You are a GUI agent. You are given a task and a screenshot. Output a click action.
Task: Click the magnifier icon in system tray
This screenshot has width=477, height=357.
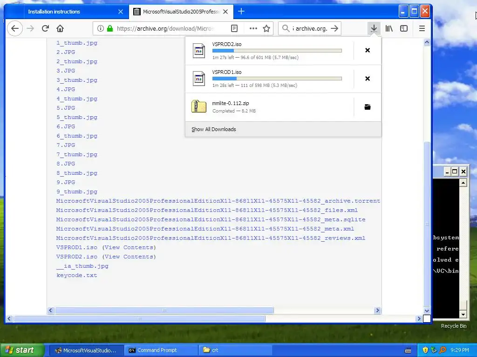tap(443, 350)
